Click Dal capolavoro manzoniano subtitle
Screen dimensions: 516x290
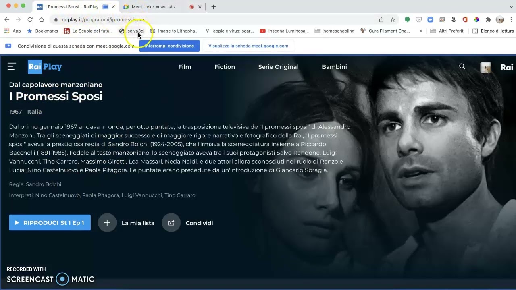point(56,85)
